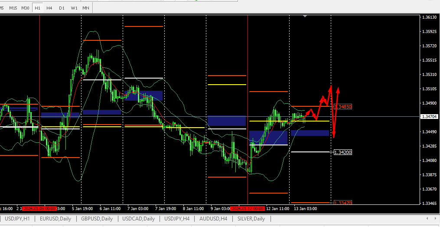Select the white 1.34200 price label
The height and width of the screenshot is (227, 440).
pos(342,152)
